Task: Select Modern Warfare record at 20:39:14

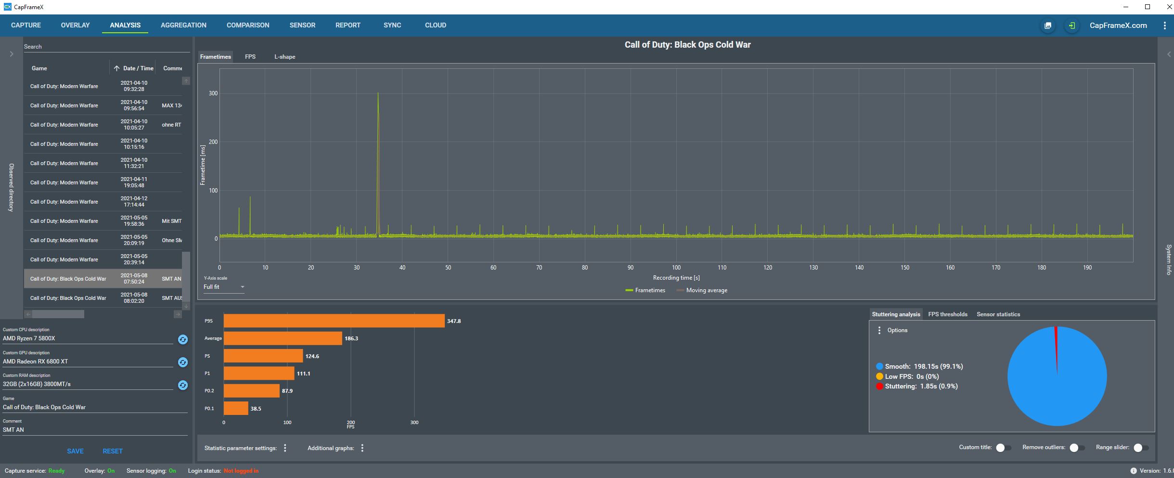Action: [103, 259]
